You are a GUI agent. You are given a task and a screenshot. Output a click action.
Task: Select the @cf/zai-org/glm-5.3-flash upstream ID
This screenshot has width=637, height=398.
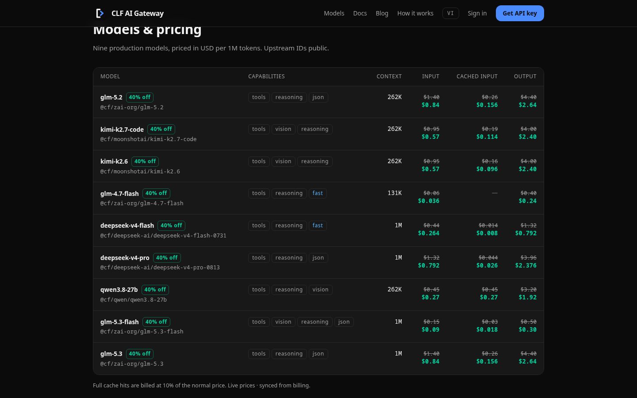coord(142,332)
